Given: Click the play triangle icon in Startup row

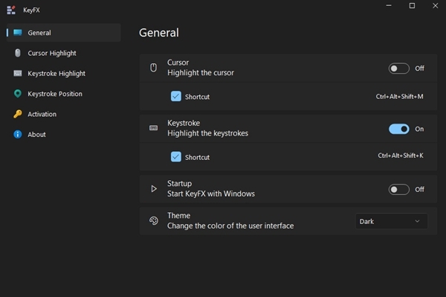Looking at the screenshot, I should (x=154, y=188).
